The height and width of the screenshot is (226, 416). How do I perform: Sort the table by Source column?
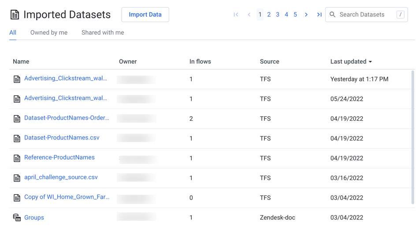pyautogui.click(x=269, y=62)
